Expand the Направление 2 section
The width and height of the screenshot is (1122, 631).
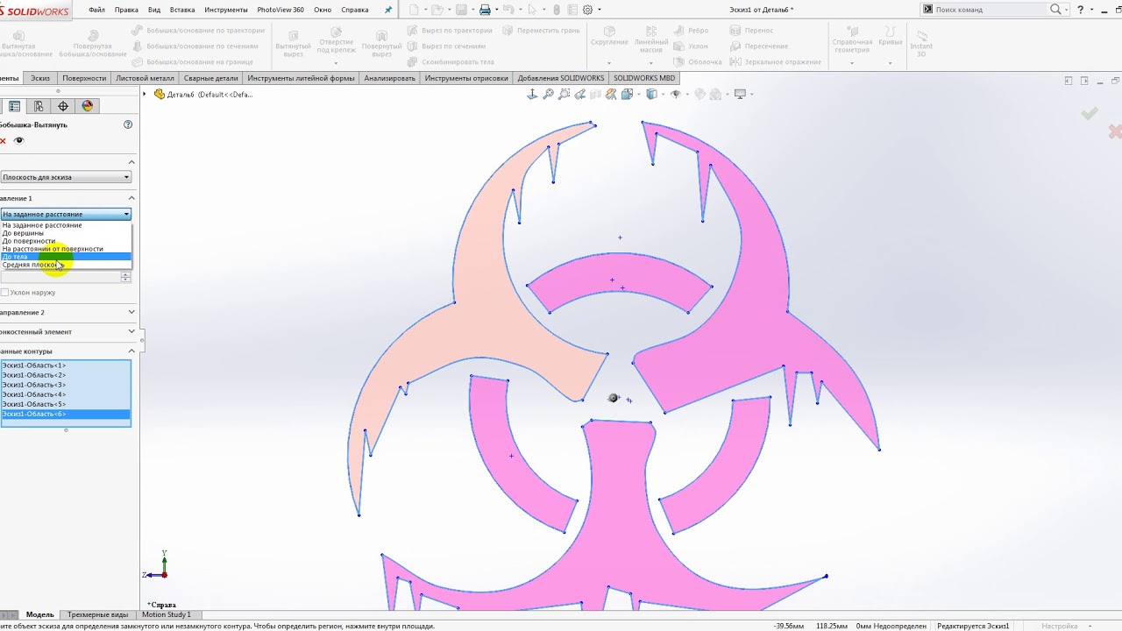pyautogui.click(x=131, y=312)
